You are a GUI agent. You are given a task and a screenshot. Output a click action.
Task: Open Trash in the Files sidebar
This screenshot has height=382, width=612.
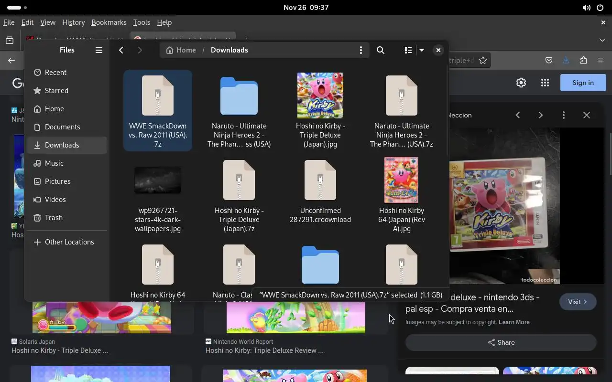pos(67,218)
